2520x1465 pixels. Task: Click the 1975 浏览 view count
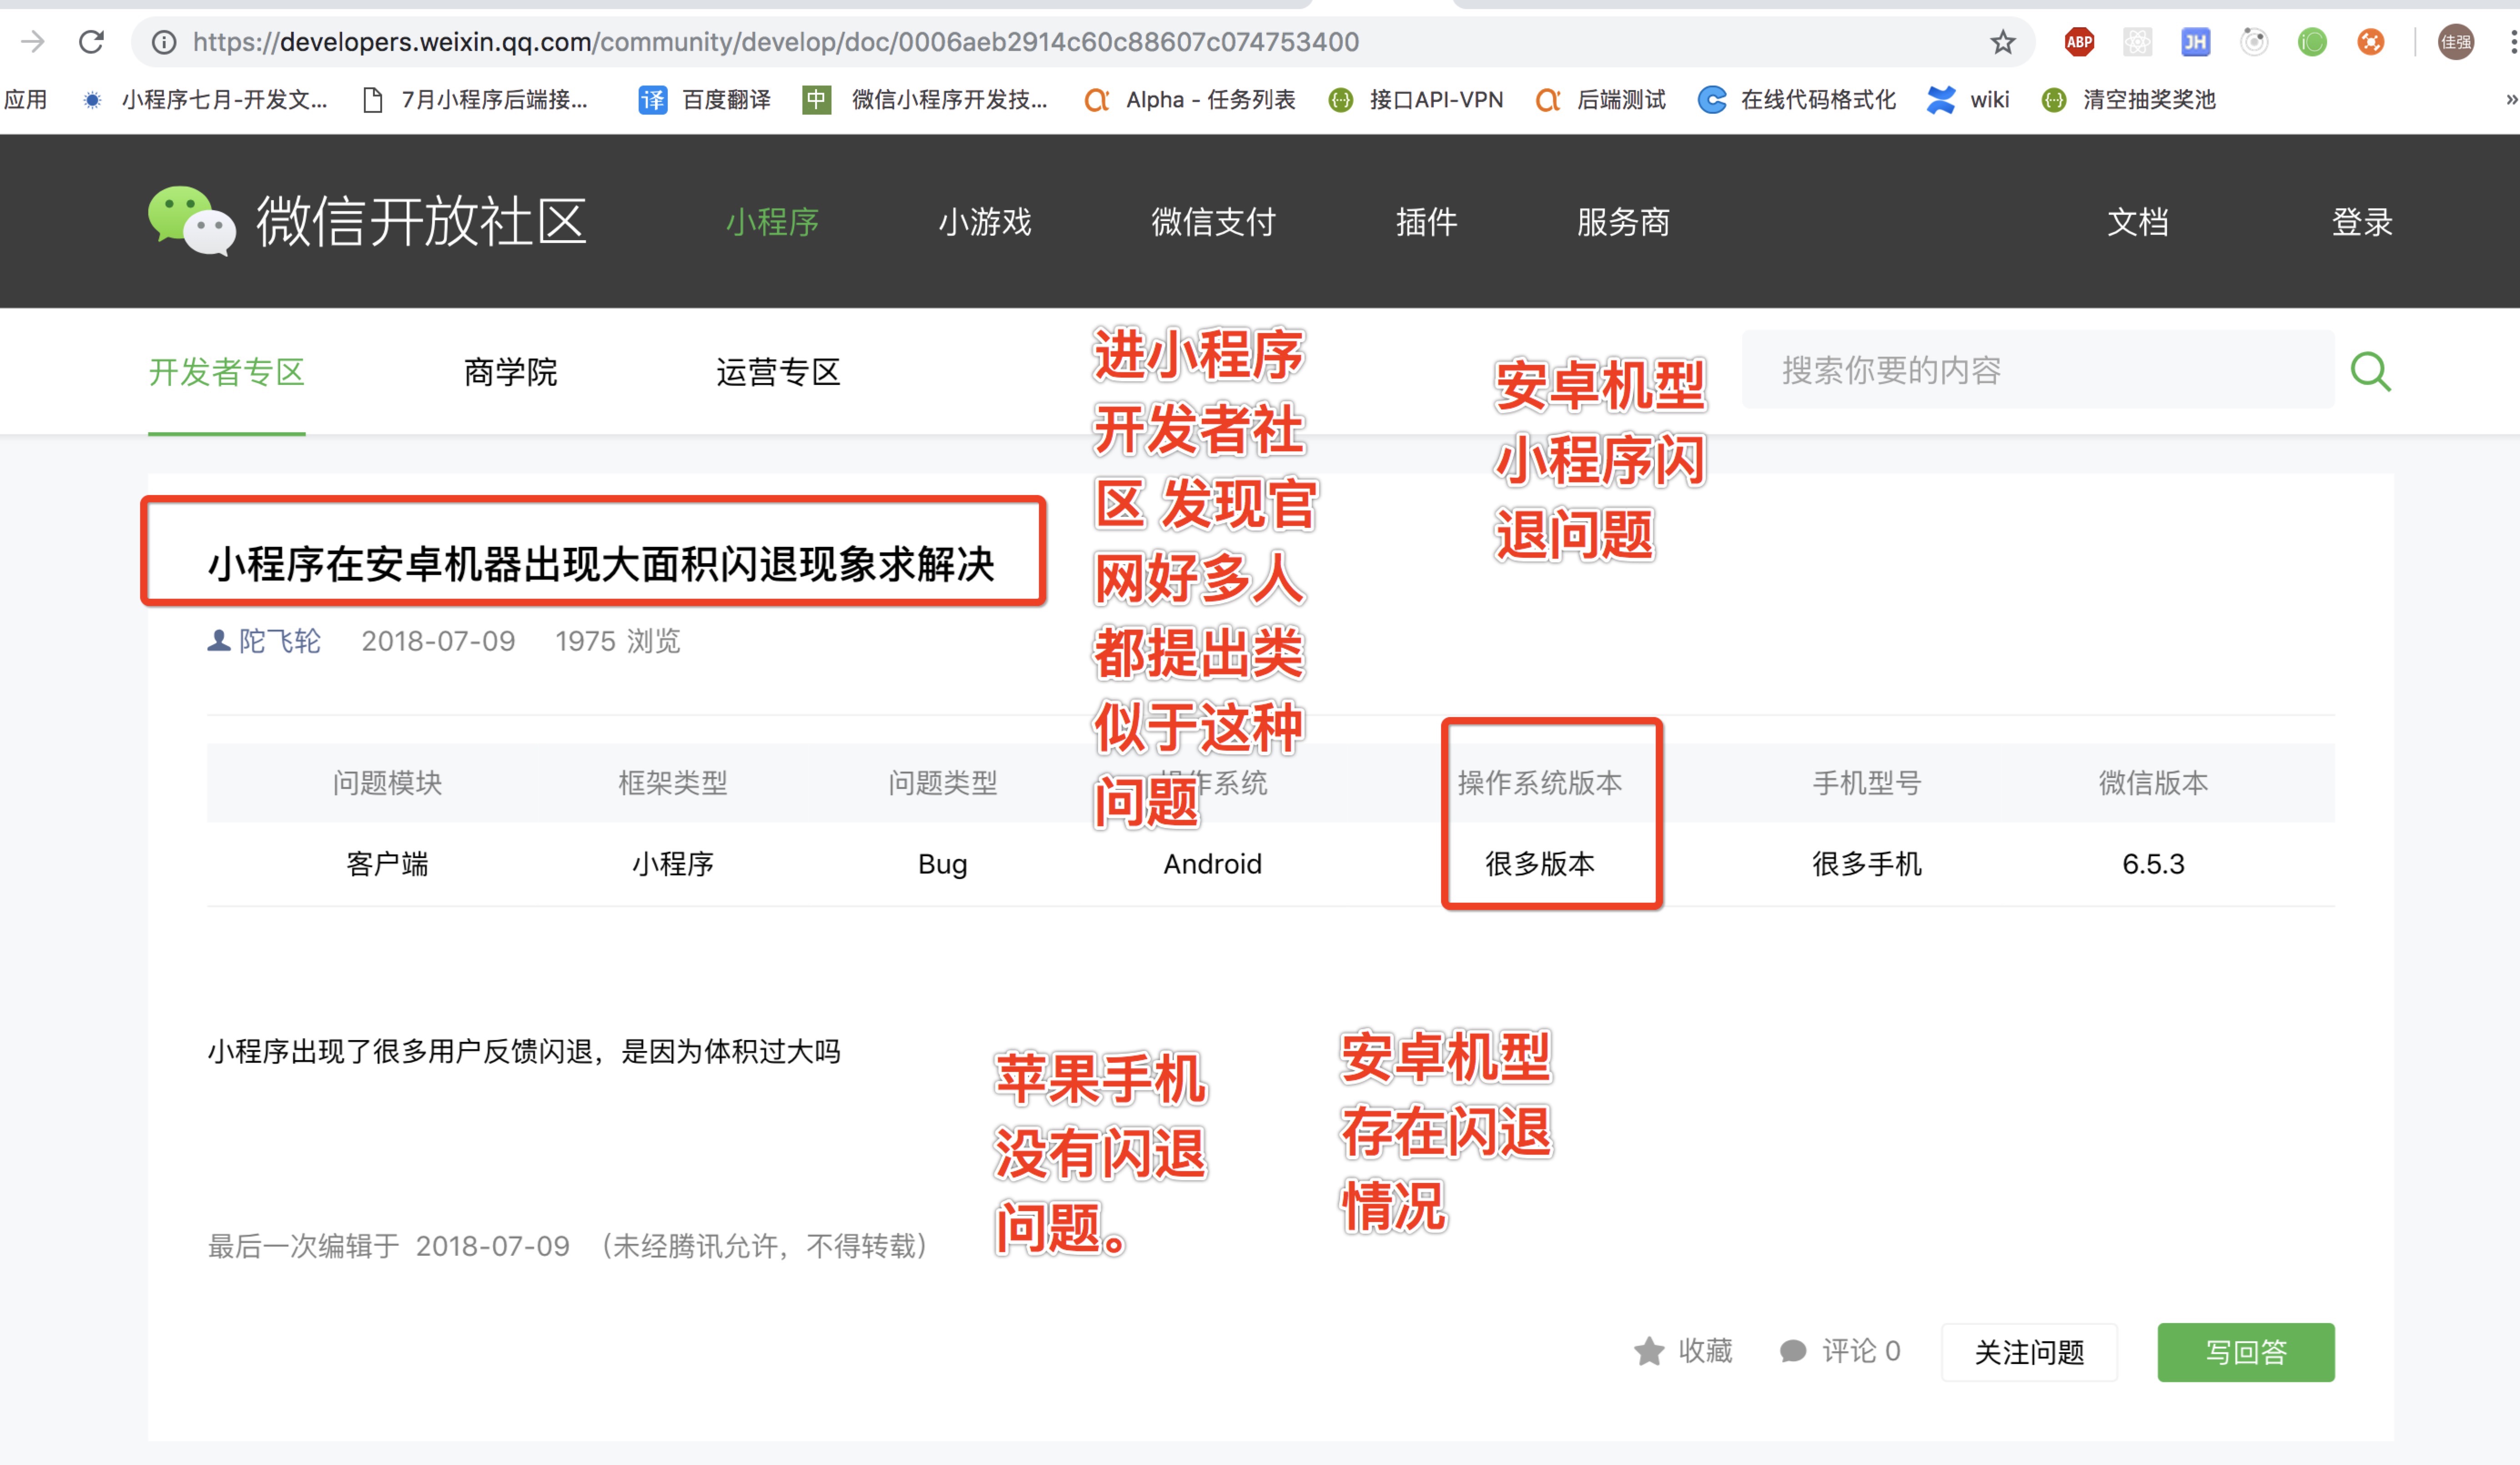(x=618, y=640)
